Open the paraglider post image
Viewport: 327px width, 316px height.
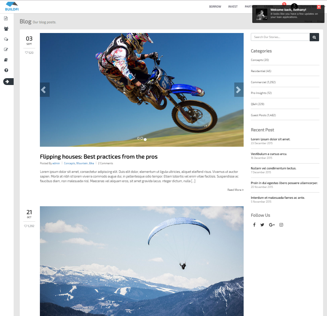tap(142, 261)
